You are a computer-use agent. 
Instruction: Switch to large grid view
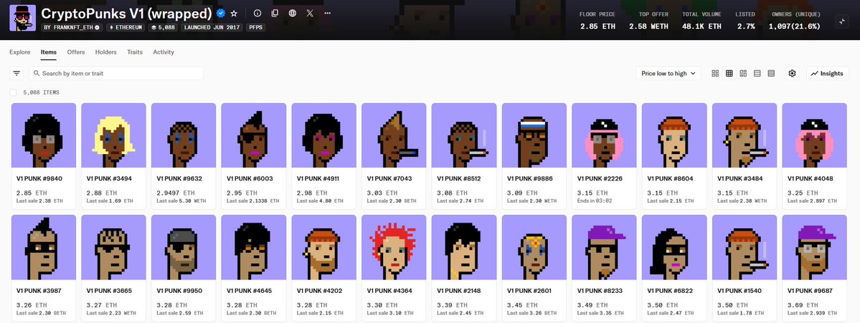(x=715, y=73)
